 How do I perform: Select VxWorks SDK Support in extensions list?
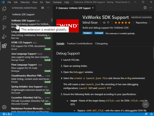30,24
